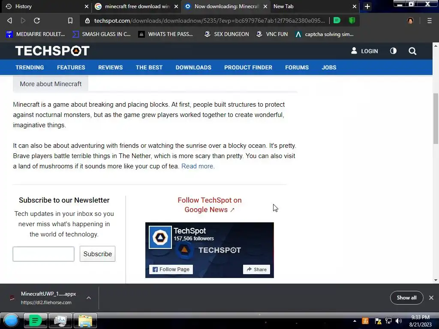This screenshot has height=329, width=439.
Task: Expand the MinecraftUWP download options chevron
Action: [89, 298]
